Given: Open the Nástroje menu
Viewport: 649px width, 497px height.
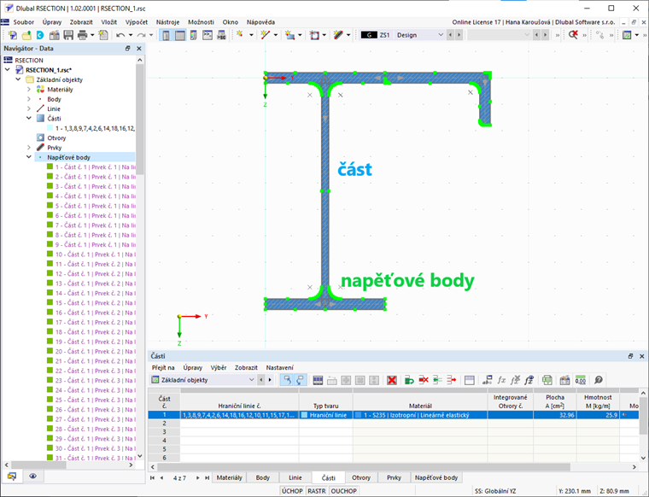Looking at the screenshot, I should tap(167, 22).
